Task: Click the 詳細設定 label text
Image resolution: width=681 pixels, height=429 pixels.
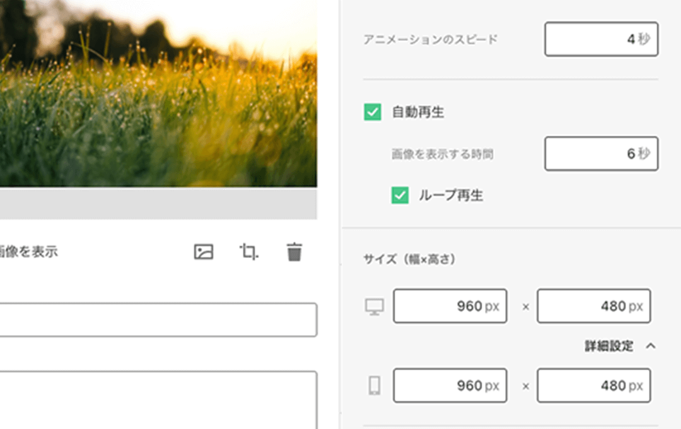Action: 608,346
